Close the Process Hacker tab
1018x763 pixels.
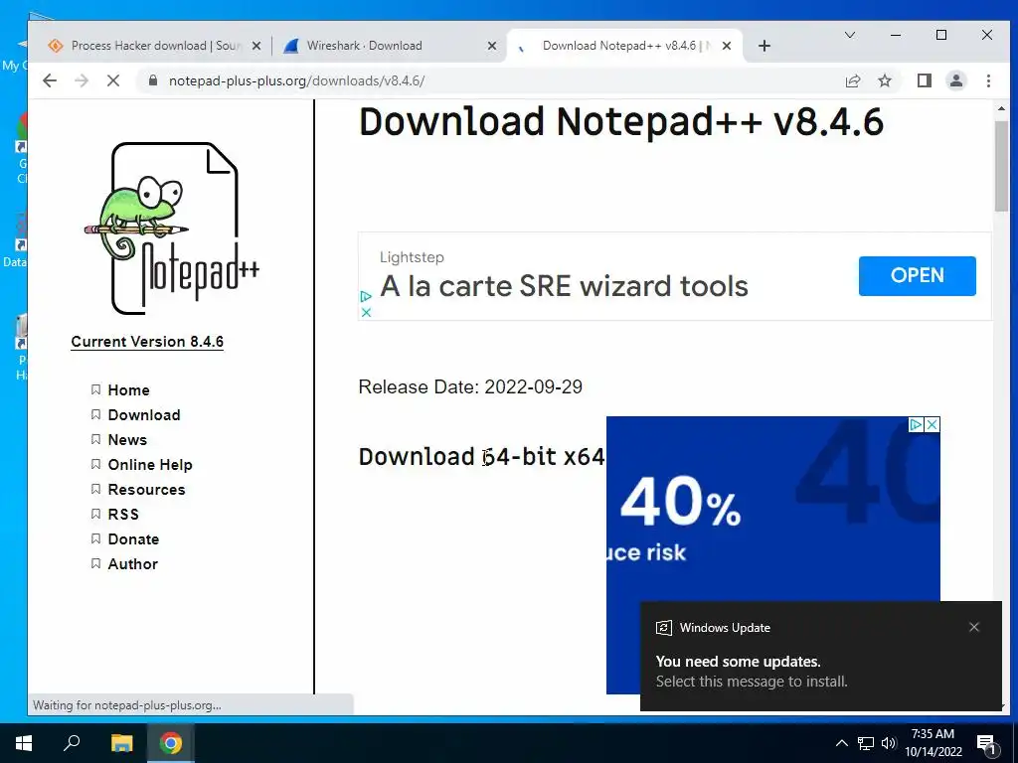pyautogui.click(x=256, y=46)
